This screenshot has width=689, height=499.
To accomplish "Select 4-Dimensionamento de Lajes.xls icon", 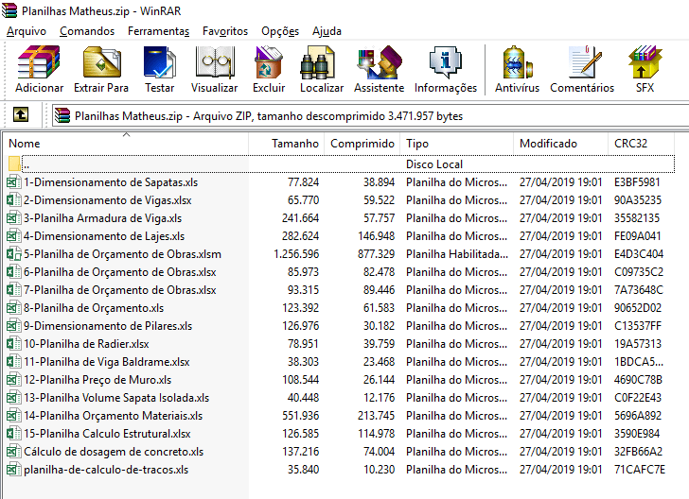I will [x=14, y=236].
